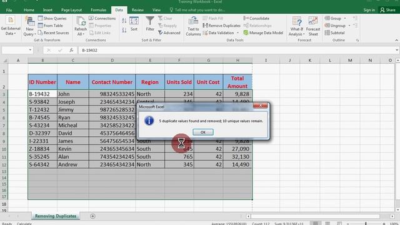
Task: Create a Forecast Sheet
Action: tap(313, 26)
